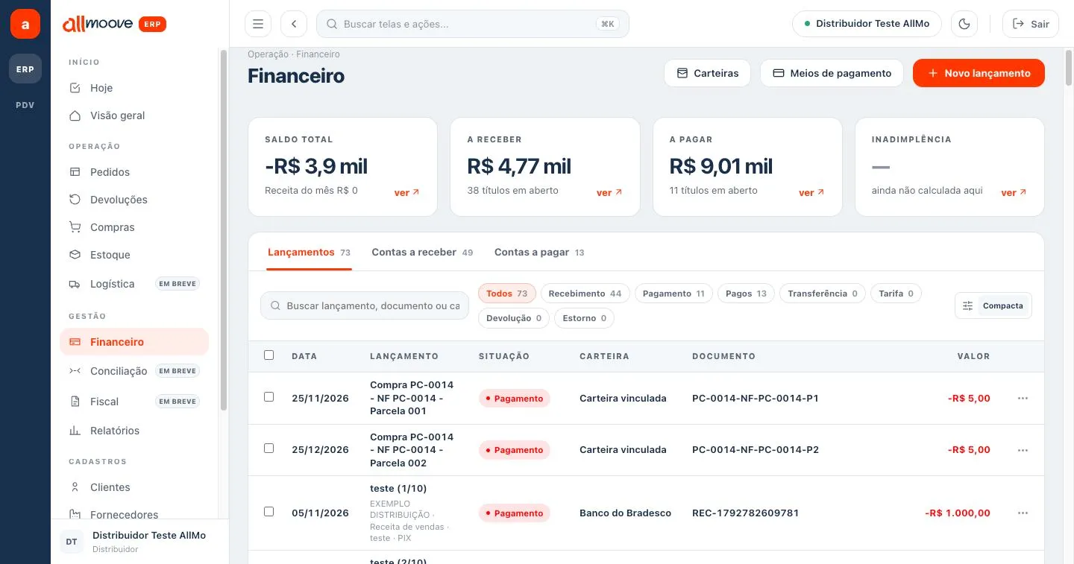This screenshot has height=564, width=1074.
Task: Open Relatórios in the sidebar
Action: pyautogui.click(x=134, y=431)
